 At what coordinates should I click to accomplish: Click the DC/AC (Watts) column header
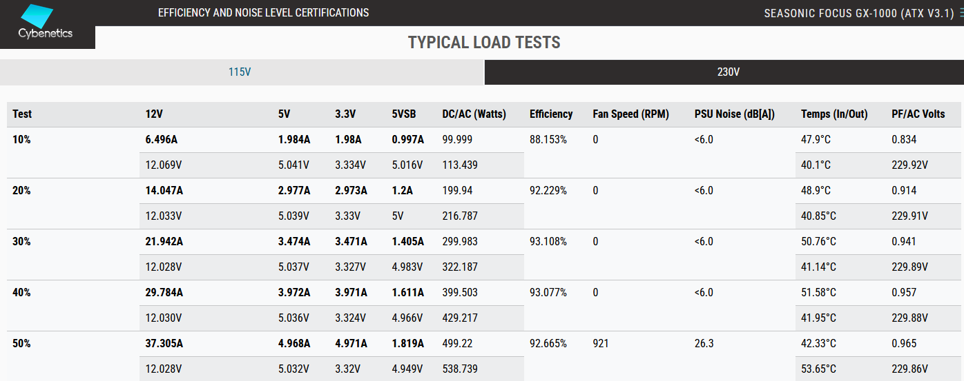coord(474,114)
